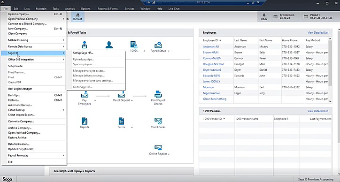Click the Pay Method column header

(313, 40)
